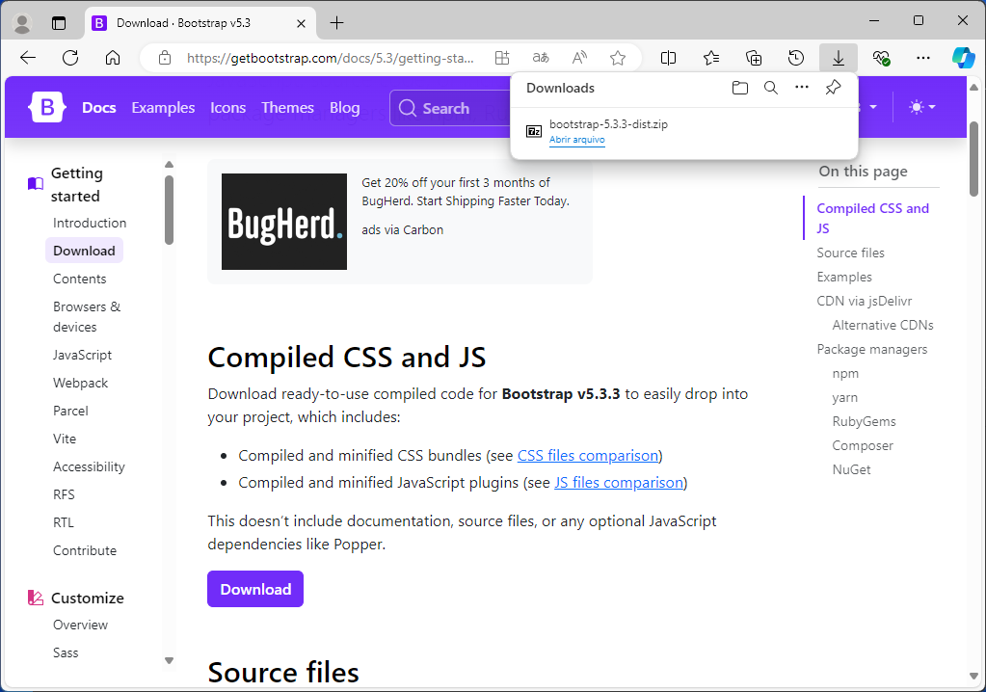This screenshot has height=692, width=986.
Task: Open the Vite sidebar link
Action: pyautogui.click(x=65, y=439)
